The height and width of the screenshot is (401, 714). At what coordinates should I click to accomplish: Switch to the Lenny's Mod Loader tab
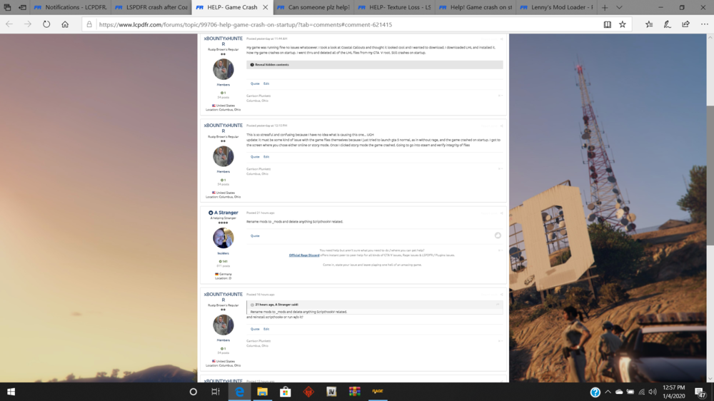pos(557,7)
